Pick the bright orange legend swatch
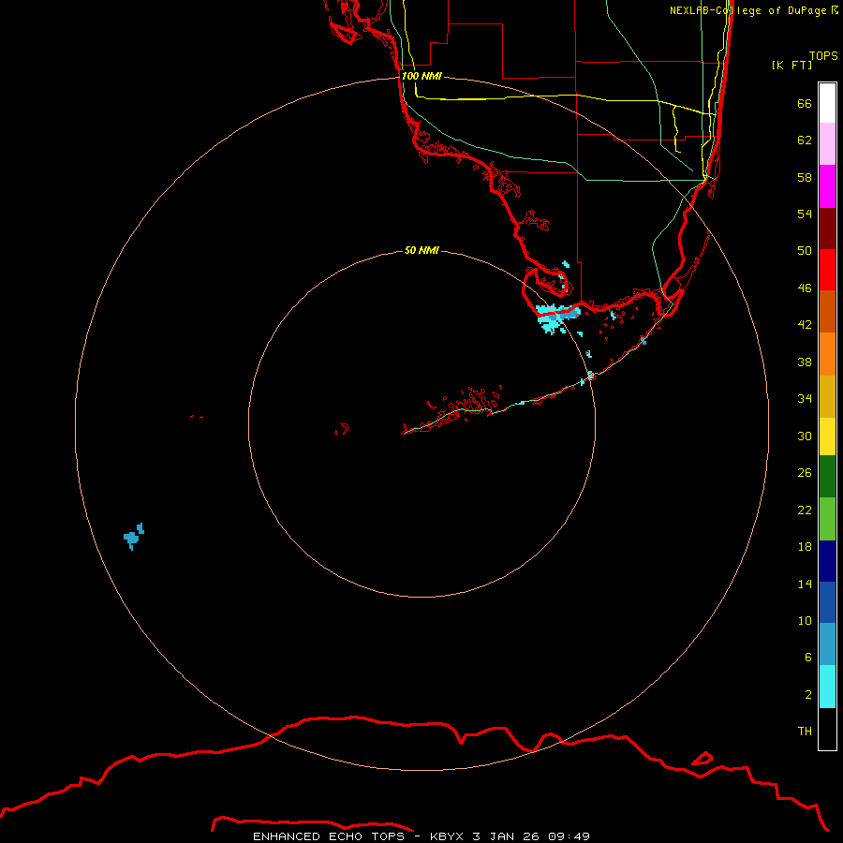The image size is (843, 843). coord(827,354)
